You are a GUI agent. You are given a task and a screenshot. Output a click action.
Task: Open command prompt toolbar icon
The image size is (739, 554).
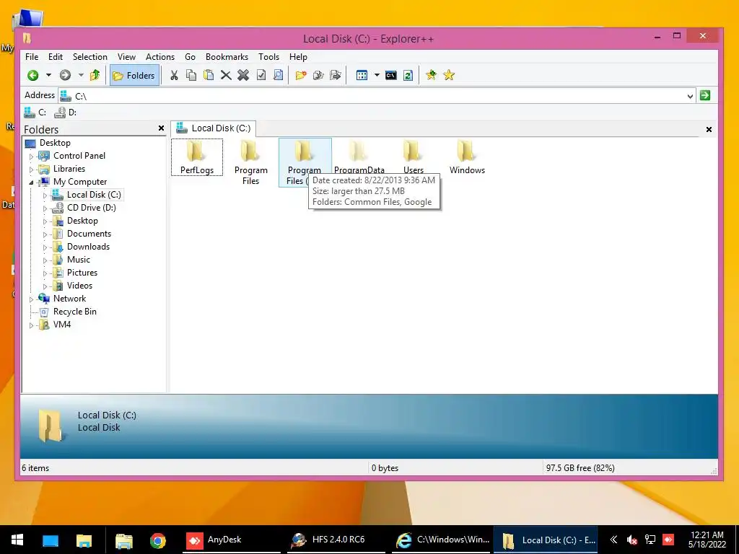[x=390, y=75]
